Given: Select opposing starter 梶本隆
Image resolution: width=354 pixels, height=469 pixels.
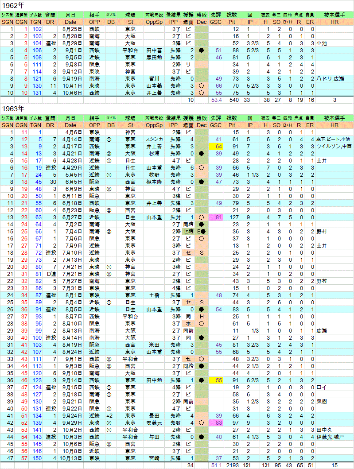Looking at the screenshot, I should pos(154,182).
